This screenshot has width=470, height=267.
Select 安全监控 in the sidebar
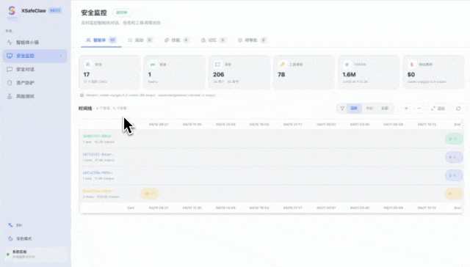35,56
